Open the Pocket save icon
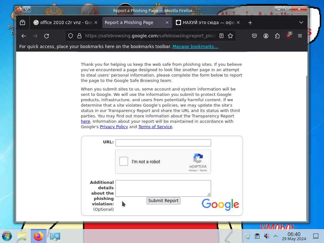This screenshot has width=324, height=243. (x=254, y=36)
